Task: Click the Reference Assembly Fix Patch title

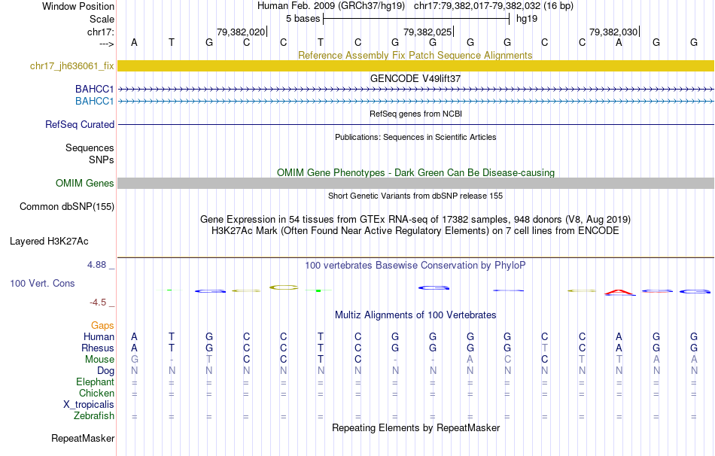Action: tap(415, 55)
